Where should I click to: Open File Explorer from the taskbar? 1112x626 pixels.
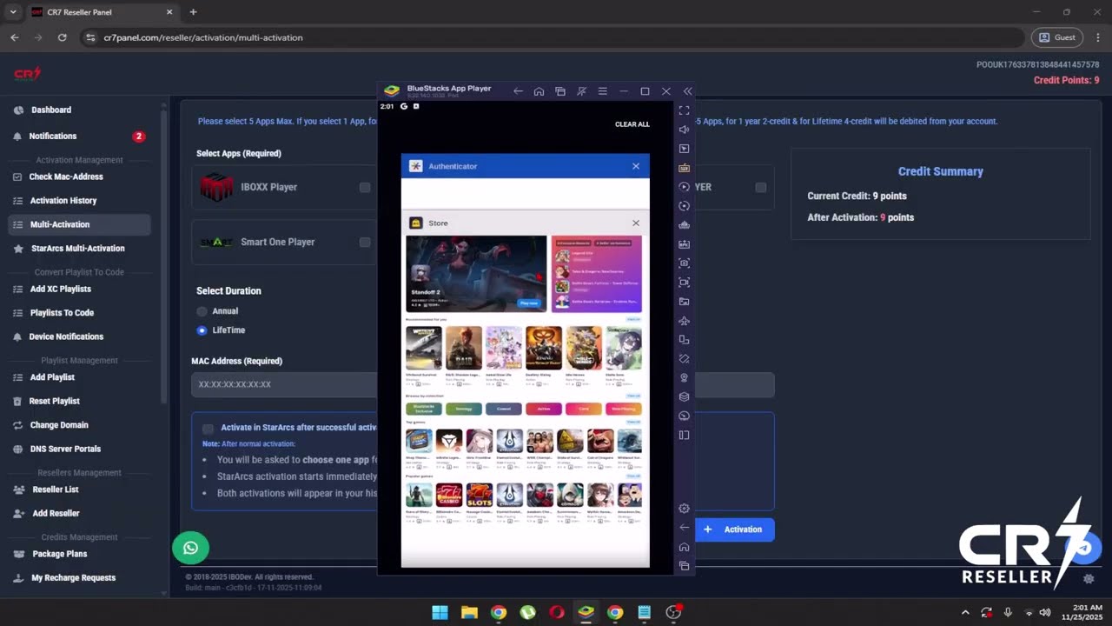click(469, 613)
